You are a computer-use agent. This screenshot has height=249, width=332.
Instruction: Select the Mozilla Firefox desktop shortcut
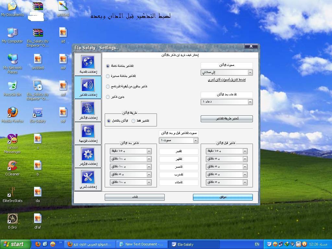12,115
